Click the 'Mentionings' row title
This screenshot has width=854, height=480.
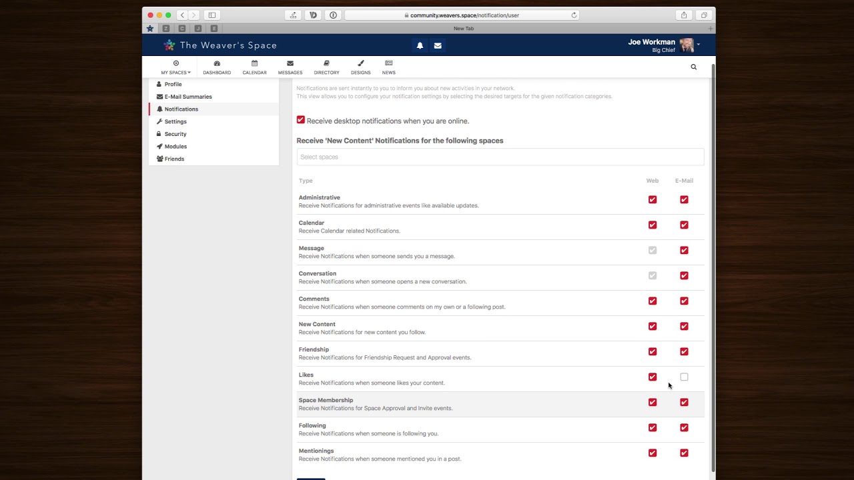pyautogui.click(x=316, y=451)
